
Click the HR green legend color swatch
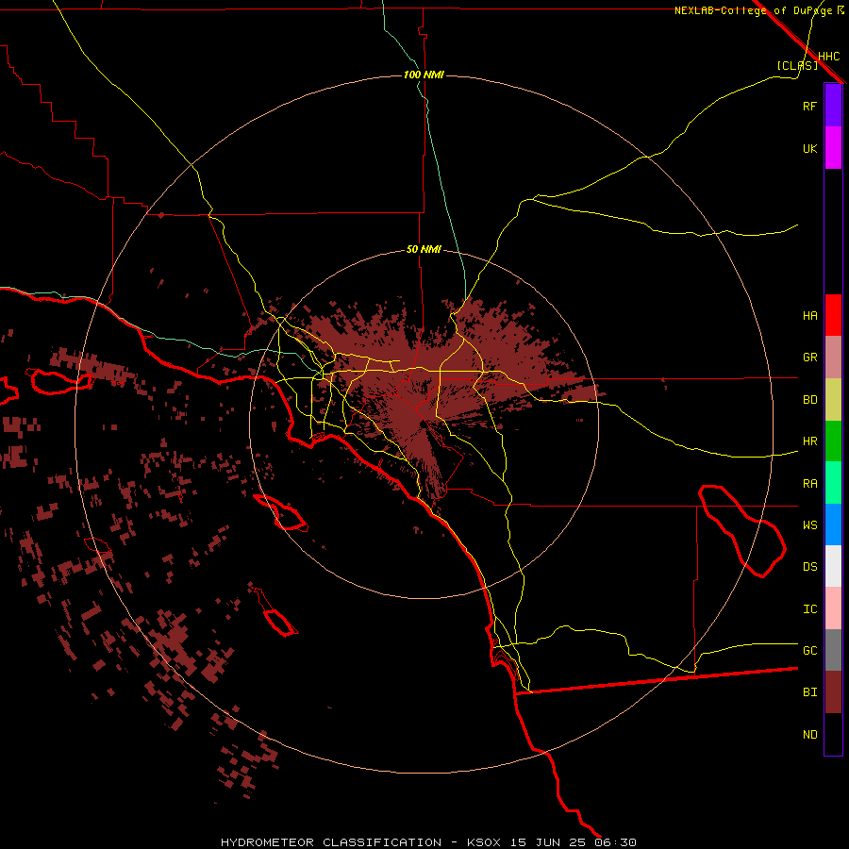[x=833, y=441]
